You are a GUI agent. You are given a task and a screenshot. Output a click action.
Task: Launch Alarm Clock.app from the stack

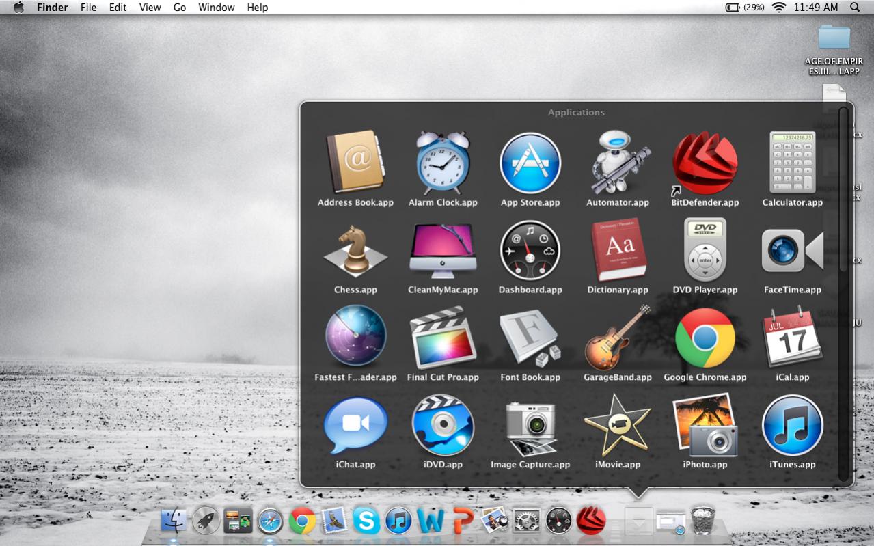click(x=443, y=163)
